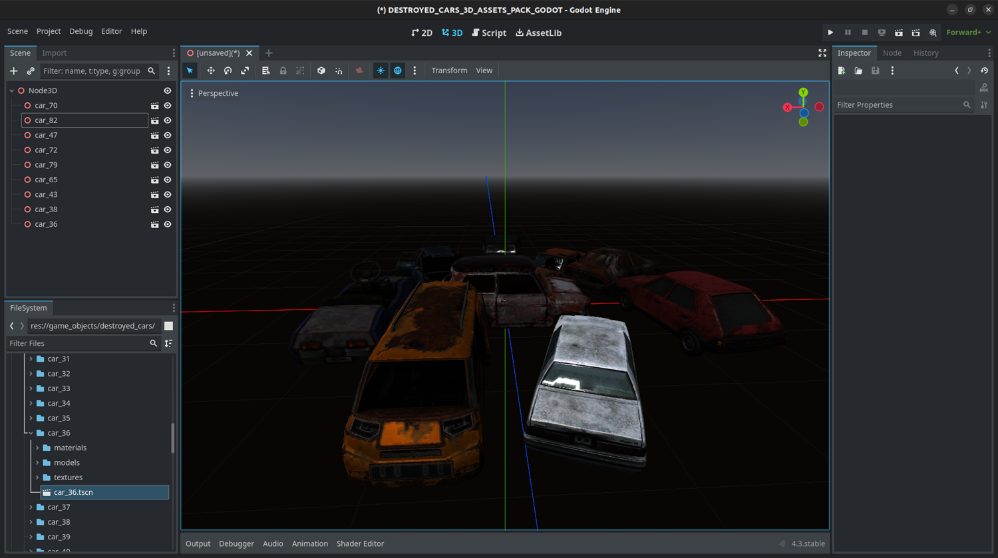Viewport: 998px width, 558px height.
Task: Expand the car_33 folder
Action: pyautogui.click(x=31, y=388)
